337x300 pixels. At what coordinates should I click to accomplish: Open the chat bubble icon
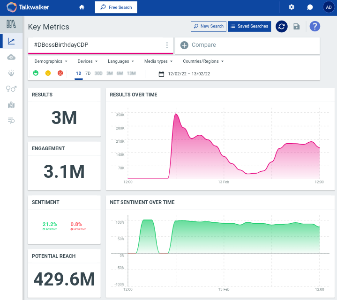310,7
